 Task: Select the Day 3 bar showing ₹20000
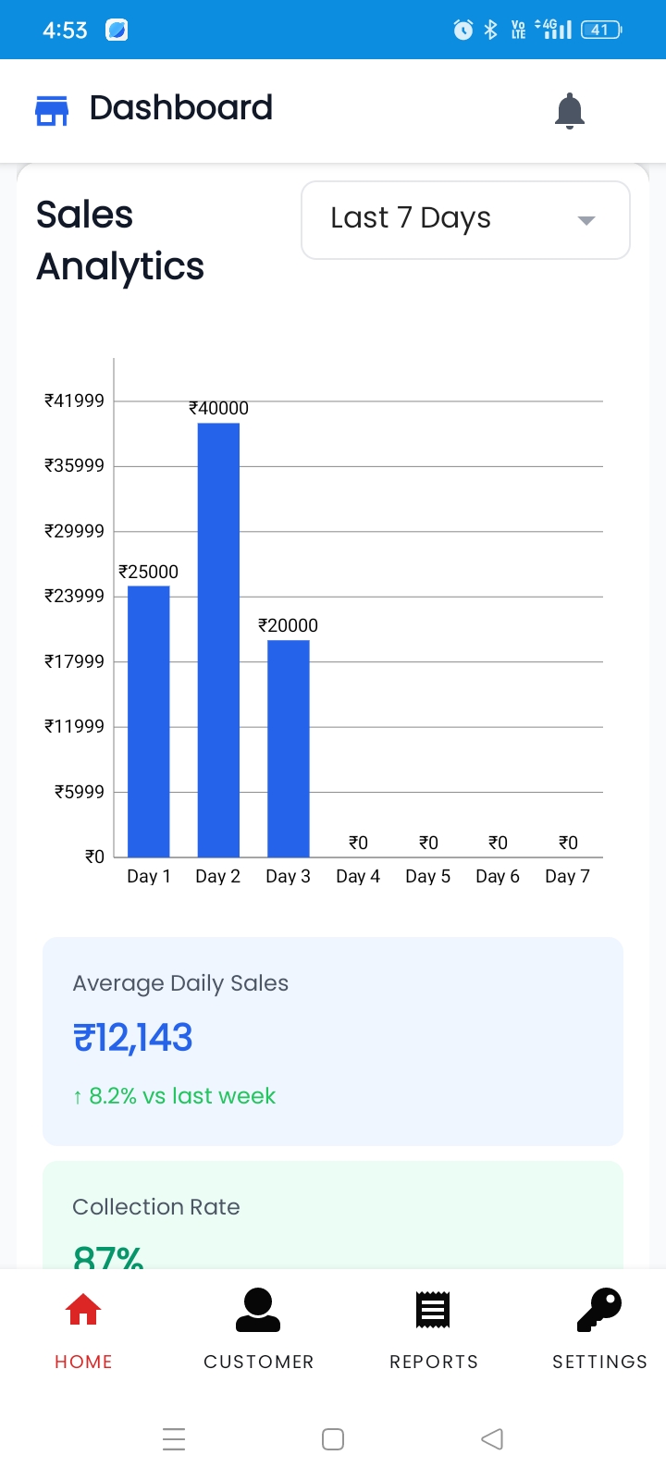coord(289,747)
